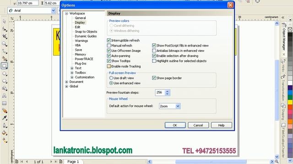This screenshot has height=164, width=293.
Task: Go to previous page in page navigator
Action: tap(27, 162)
